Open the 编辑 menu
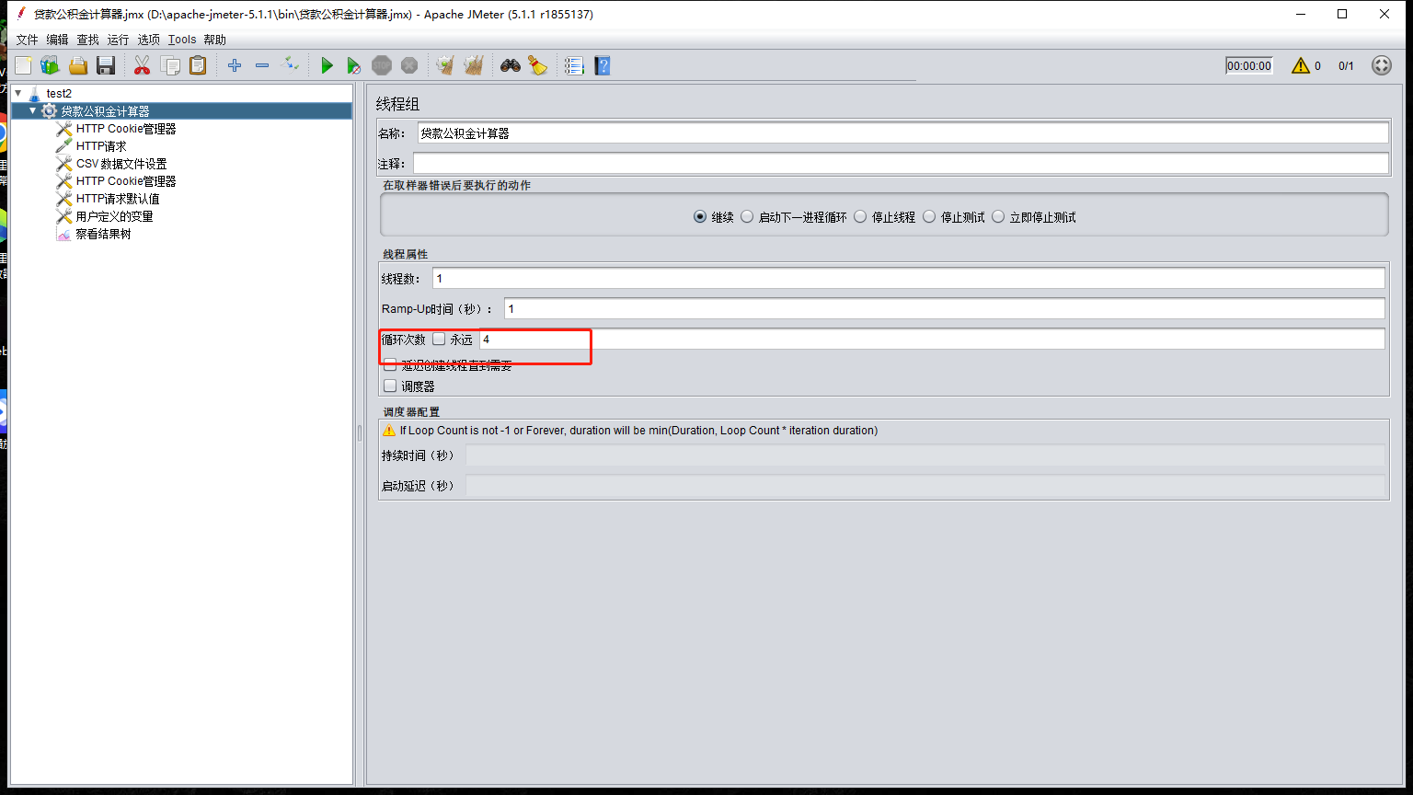This screenshot has width=1413, height=795. point(57,40)
